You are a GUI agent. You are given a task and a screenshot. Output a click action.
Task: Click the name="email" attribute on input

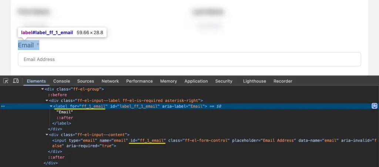114,140
